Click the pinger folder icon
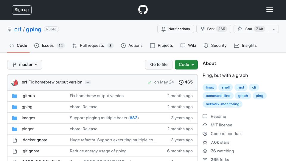This screenshot has width=286, height=161. [x=15, y=129]
